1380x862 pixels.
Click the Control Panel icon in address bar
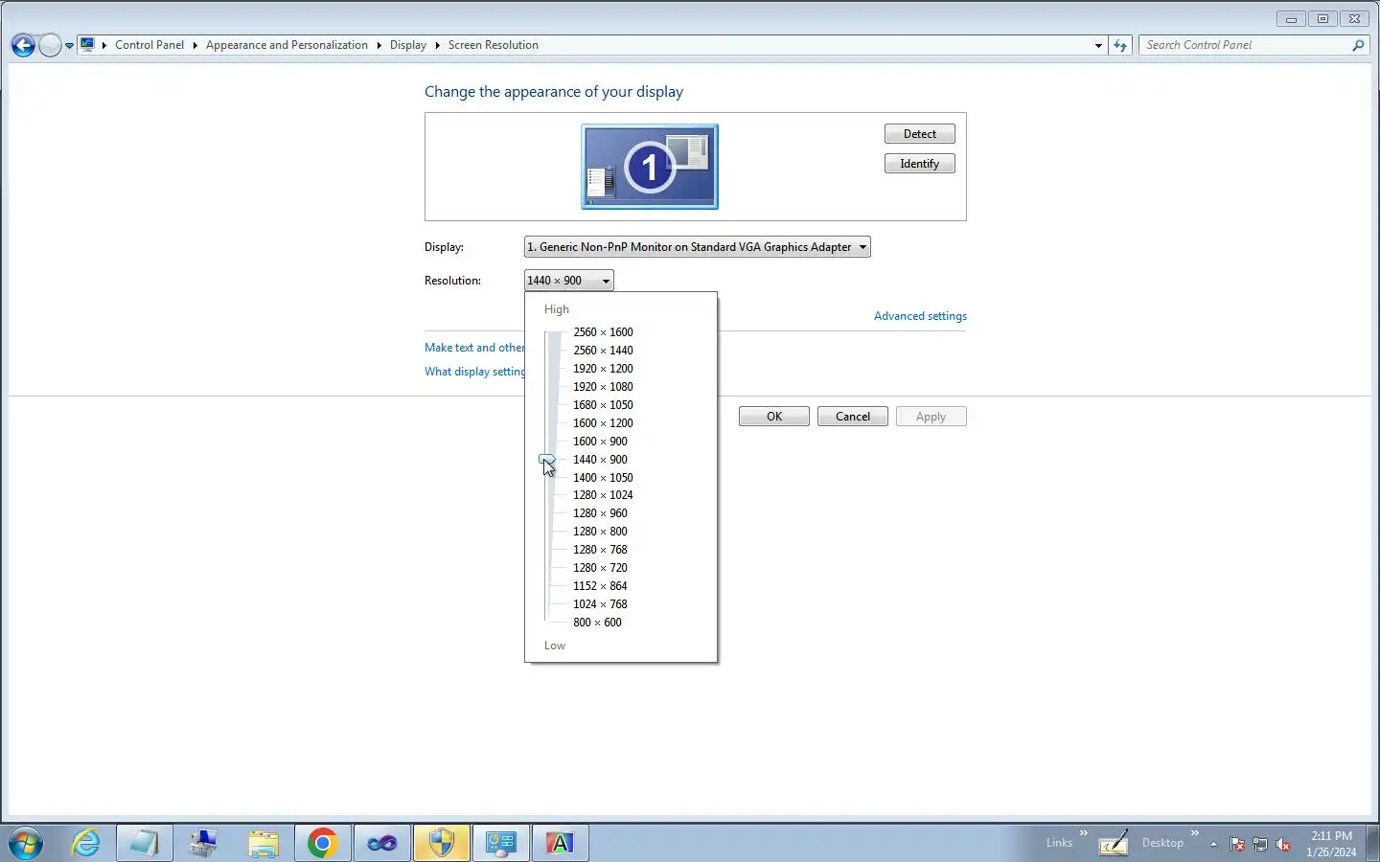click(x=87, y=44)
